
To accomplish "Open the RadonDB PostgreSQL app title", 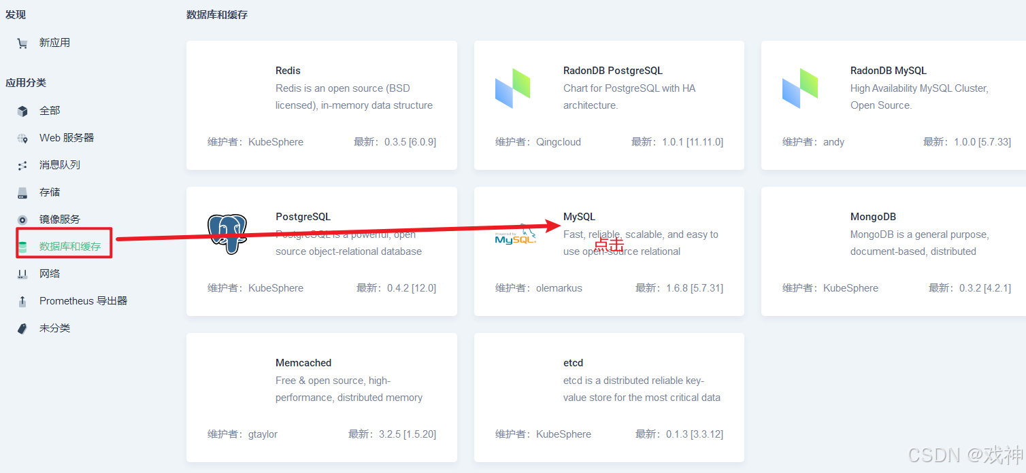I will [612, 71].
